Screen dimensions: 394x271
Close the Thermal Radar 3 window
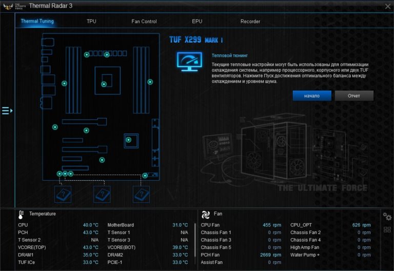(x=388, y=7)
